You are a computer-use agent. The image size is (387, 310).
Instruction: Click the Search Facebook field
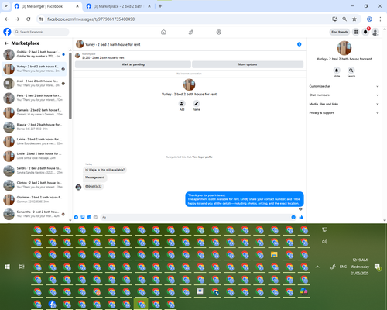pos(41,32)
